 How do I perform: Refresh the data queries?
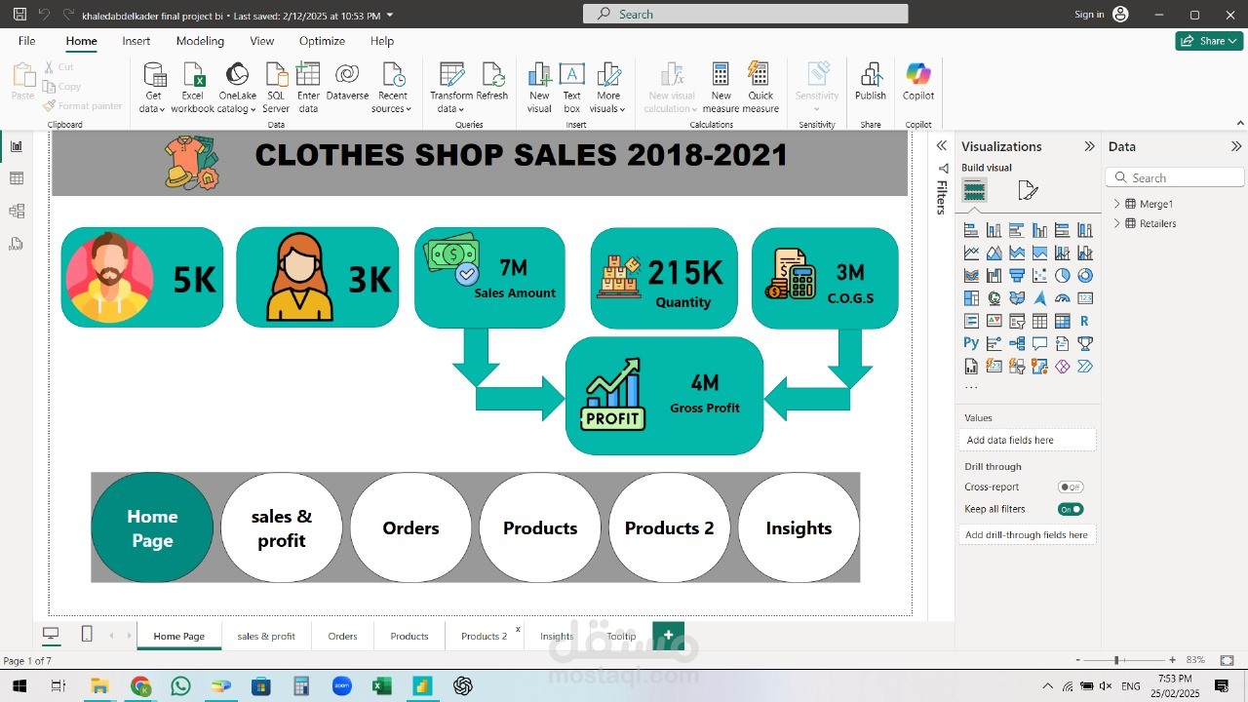tap(491, 81)
